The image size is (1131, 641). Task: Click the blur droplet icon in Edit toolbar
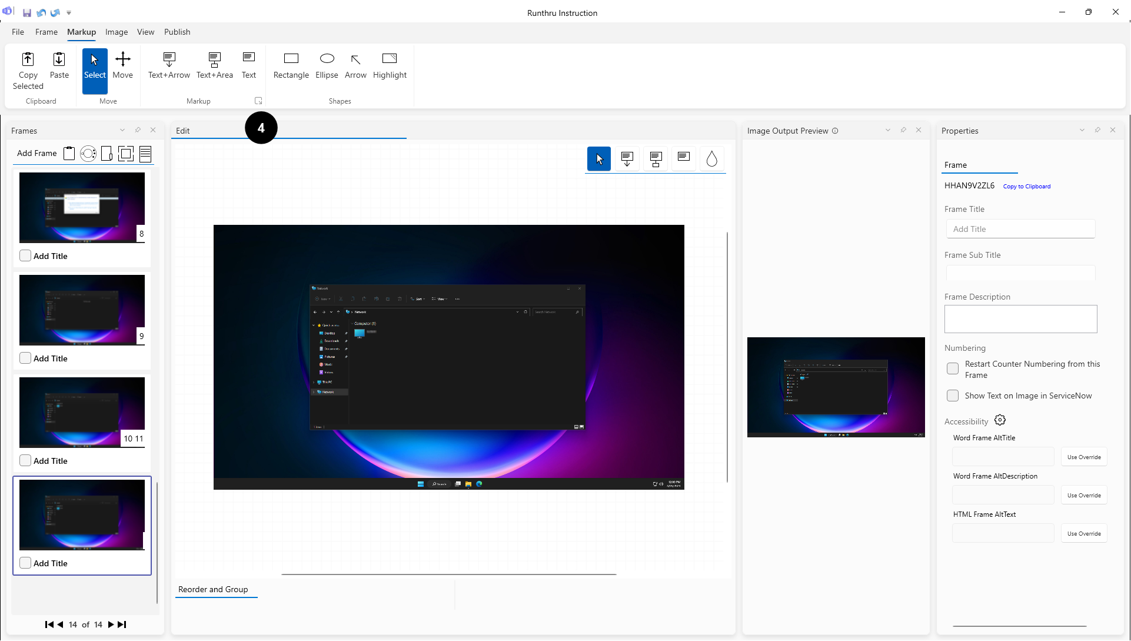[711, 159]
